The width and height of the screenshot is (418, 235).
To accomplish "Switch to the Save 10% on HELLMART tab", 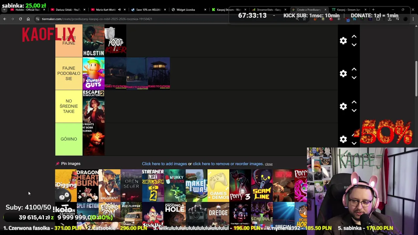I will (x=148, y=10).
